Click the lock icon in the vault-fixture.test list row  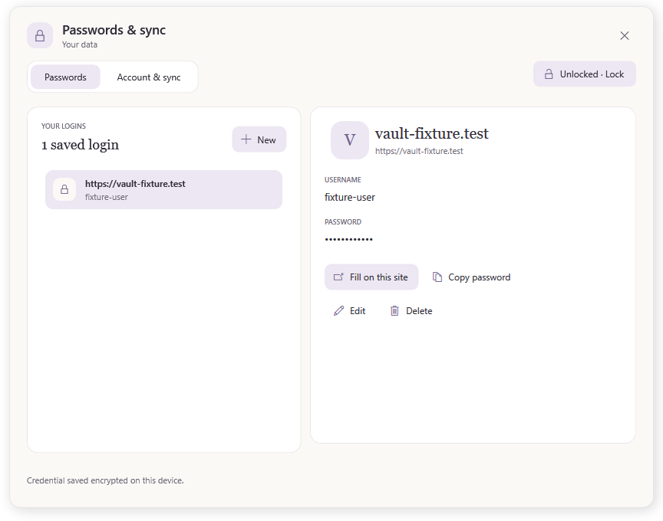(64, 189)
